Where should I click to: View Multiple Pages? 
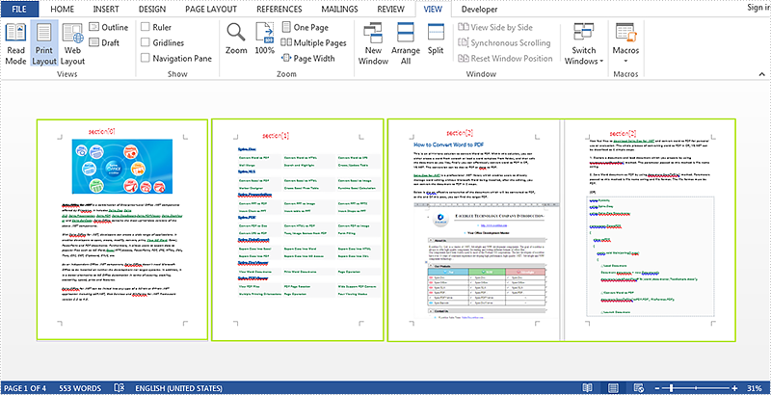[x=314, y=42]
